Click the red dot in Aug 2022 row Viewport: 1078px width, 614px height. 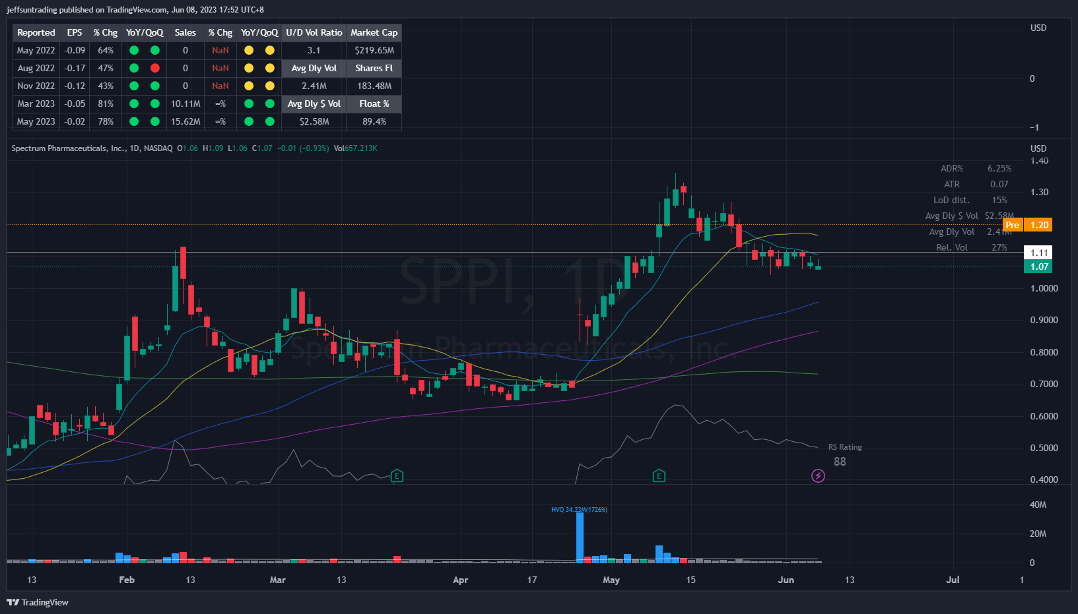pos(155,68)
